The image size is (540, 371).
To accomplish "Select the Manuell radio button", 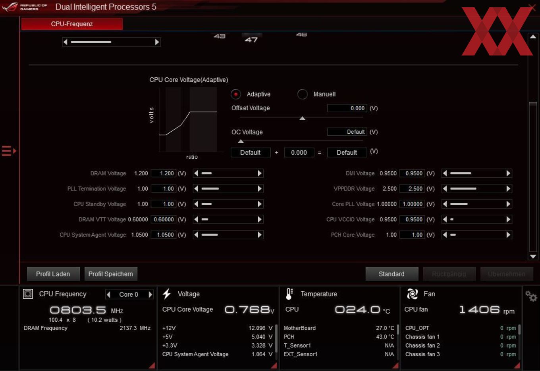I will (x=303, y=94).
